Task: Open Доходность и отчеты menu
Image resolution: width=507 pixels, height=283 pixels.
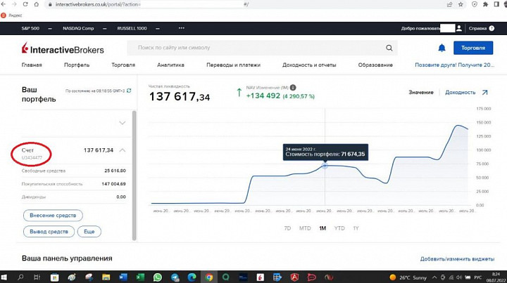Action: coord(309,65)
